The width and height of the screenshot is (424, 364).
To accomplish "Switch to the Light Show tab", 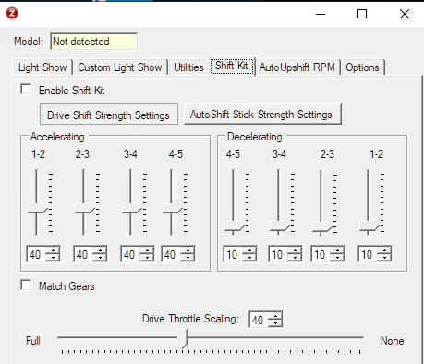I will (x=42, y=67).
